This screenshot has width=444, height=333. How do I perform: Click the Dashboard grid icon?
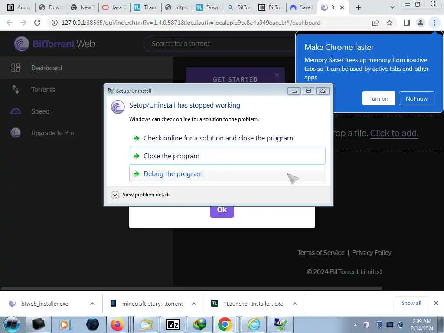(x=16, y=68)
